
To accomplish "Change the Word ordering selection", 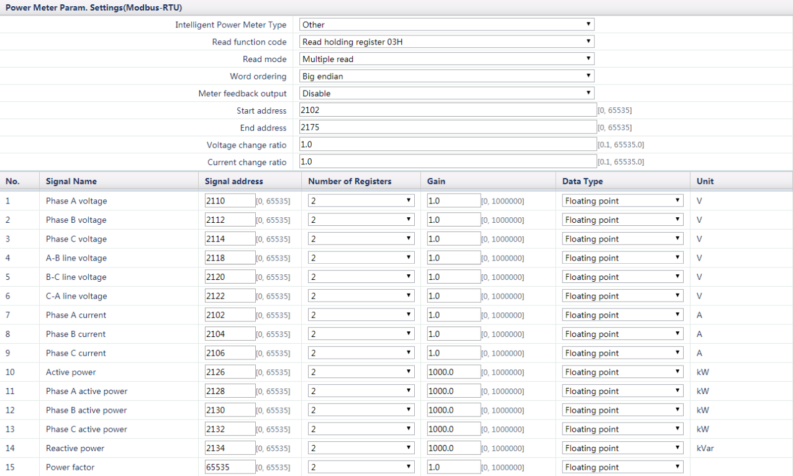I will [x=446, y=76].
